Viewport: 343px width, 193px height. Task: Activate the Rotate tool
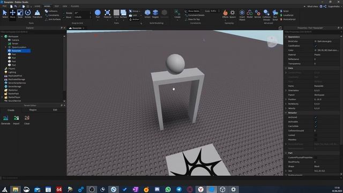coord(28,13)
